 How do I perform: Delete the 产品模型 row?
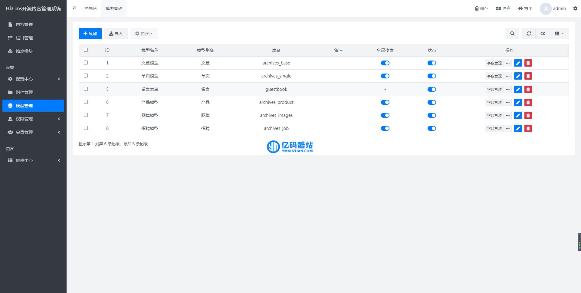528,102
